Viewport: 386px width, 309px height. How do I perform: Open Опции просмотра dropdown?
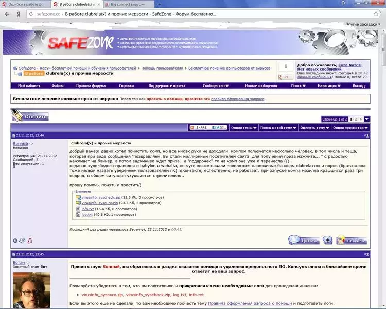[x=350, y=128]
